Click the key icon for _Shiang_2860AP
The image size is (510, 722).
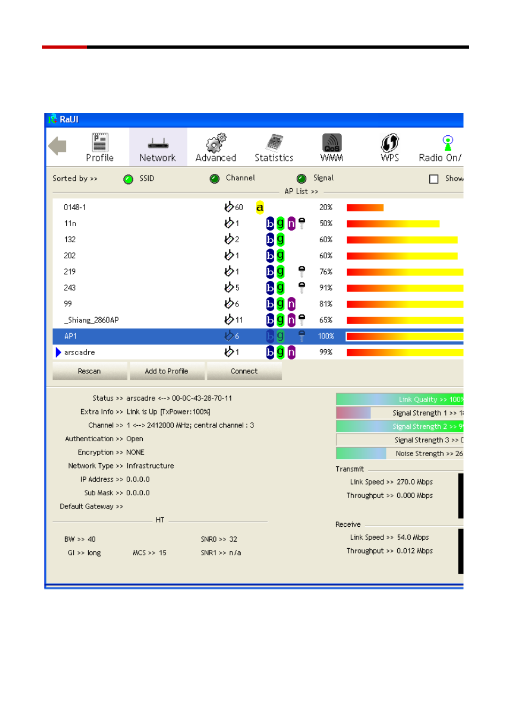tap(302, 320)
